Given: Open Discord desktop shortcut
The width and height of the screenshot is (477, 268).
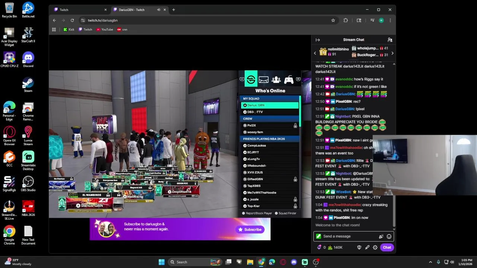Looking at the screenshot, I should click(x=28, y=60).
